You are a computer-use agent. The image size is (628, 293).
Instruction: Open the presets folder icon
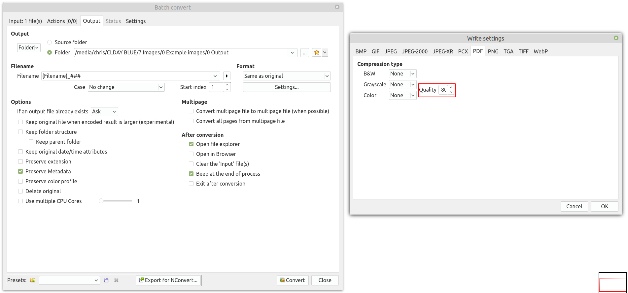coord(33,280)
